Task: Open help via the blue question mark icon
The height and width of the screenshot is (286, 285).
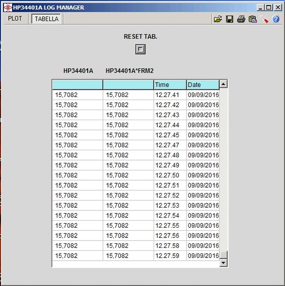Action: tap(276, 19)
